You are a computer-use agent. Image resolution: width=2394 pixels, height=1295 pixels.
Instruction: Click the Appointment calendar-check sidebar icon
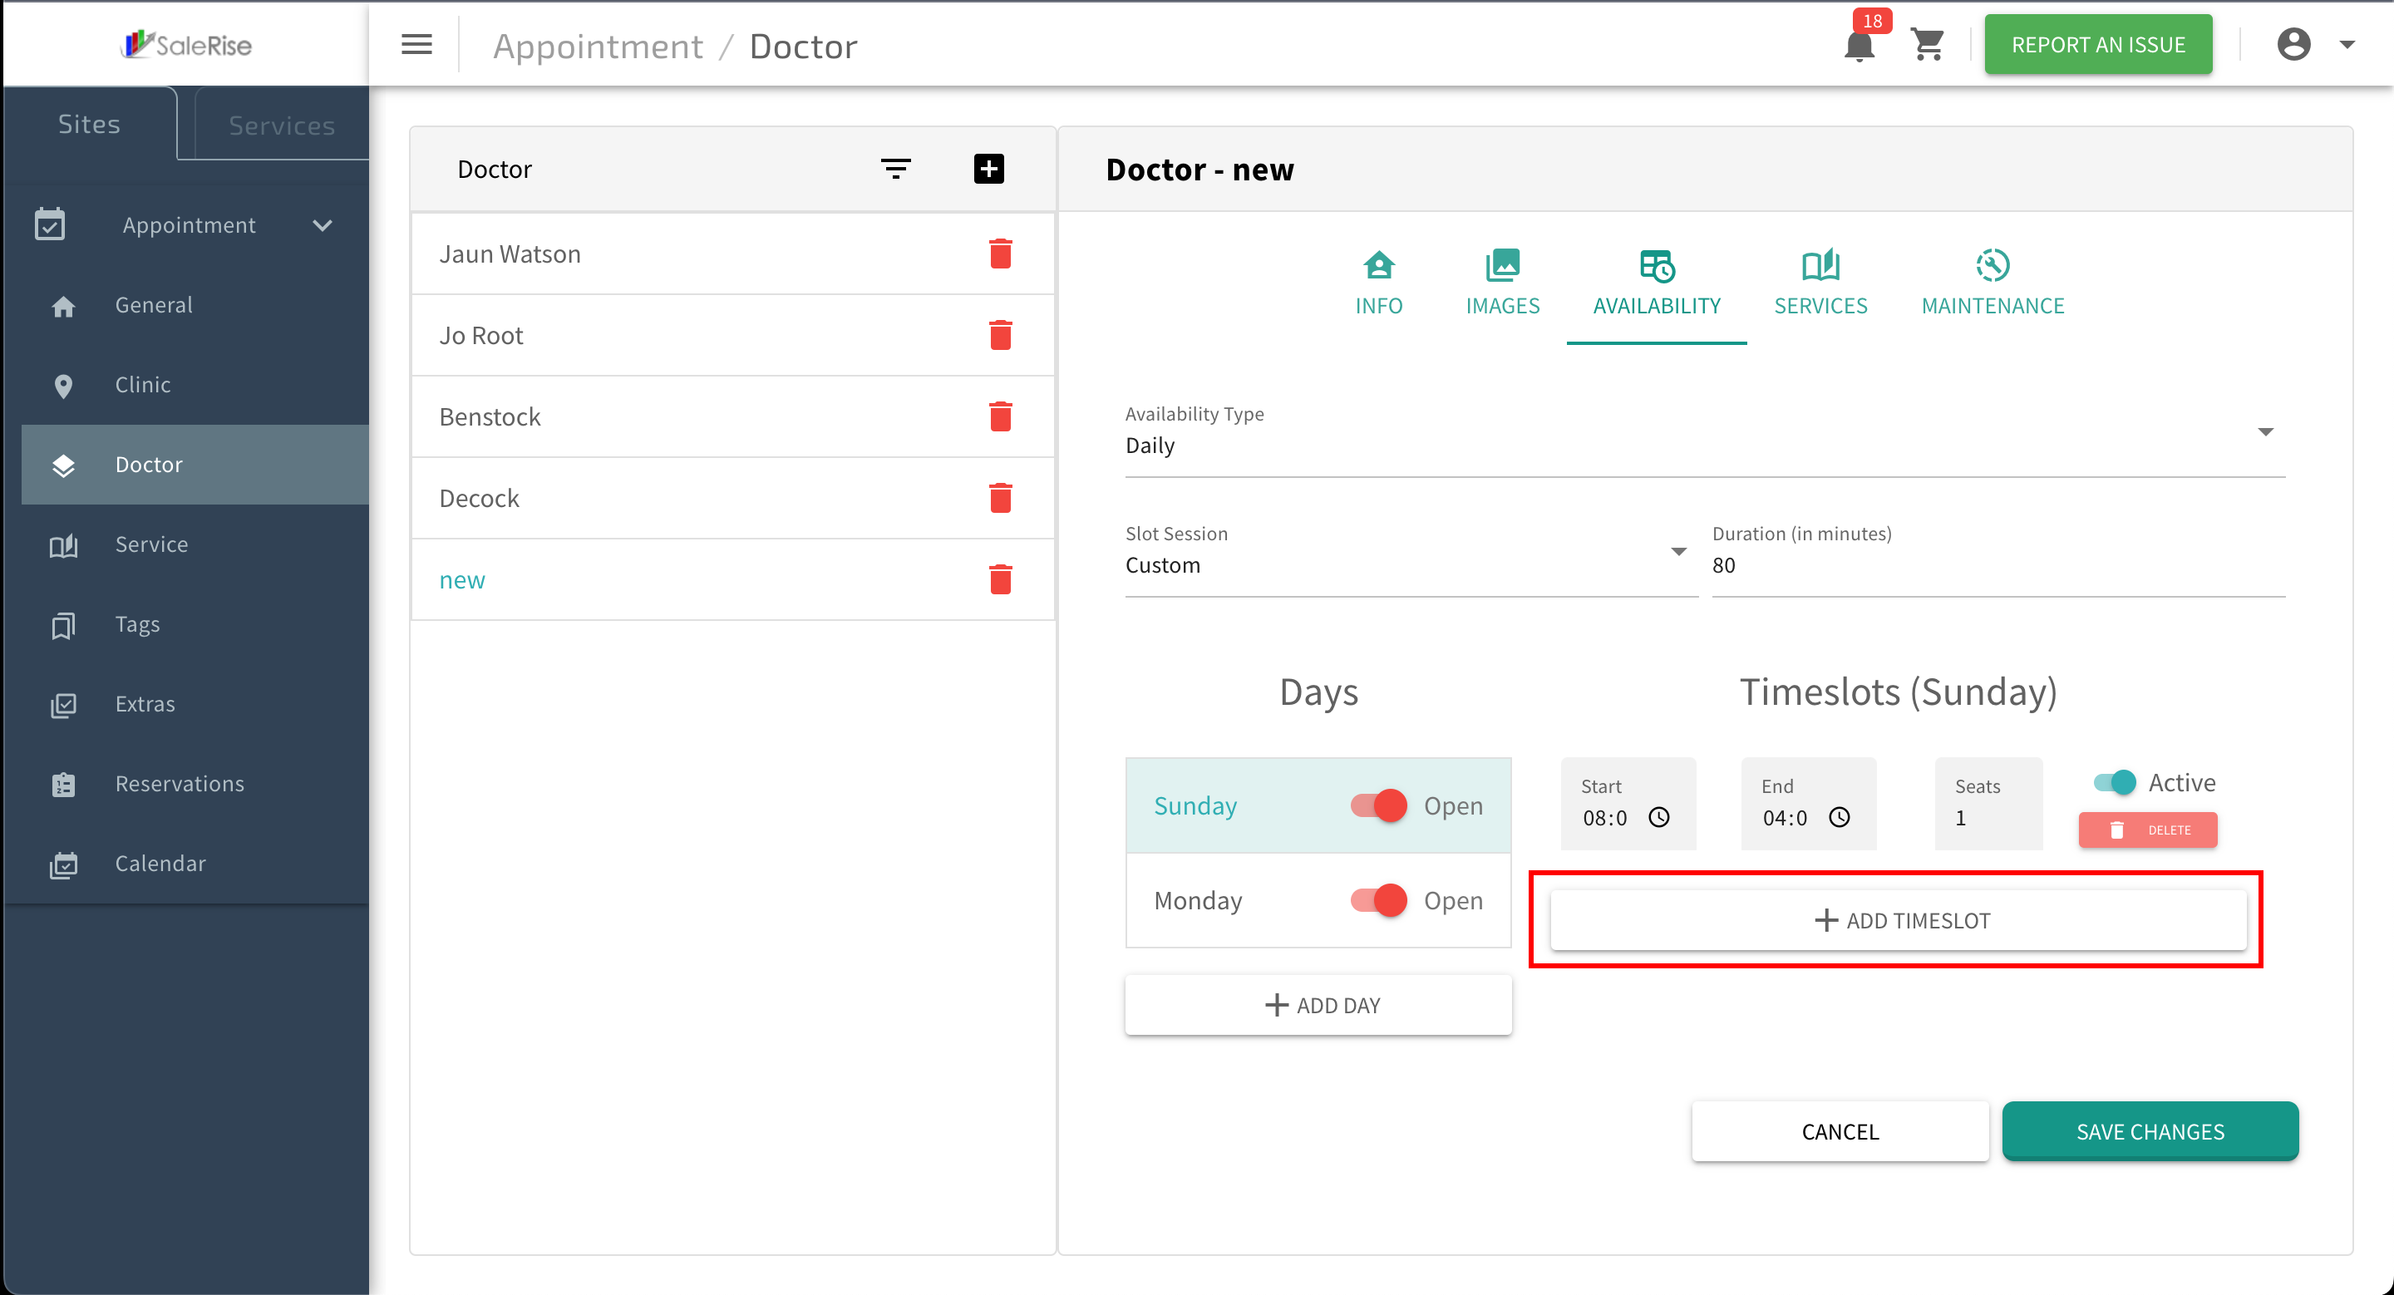50,224
